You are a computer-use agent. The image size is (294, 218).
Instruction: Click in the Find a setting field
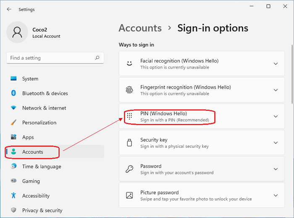55,58
